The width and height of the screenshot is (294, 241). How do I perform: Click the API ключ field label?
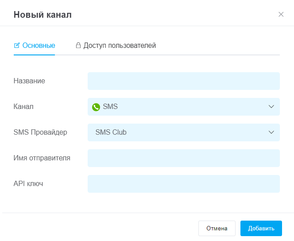pos(28,183)
